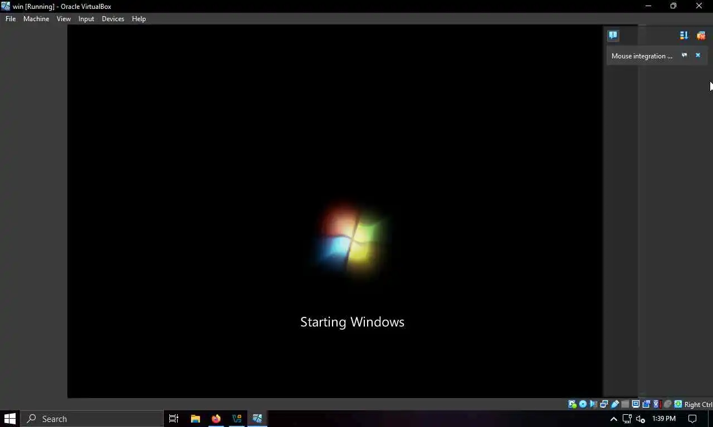The image size is (713, 427).
Task: Switch to VirtualBox Manager taskbar icon
Action: pos(237,419)
